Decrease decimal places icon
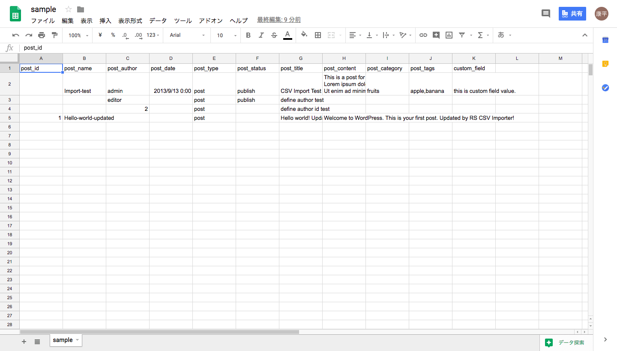 (125, 36)
